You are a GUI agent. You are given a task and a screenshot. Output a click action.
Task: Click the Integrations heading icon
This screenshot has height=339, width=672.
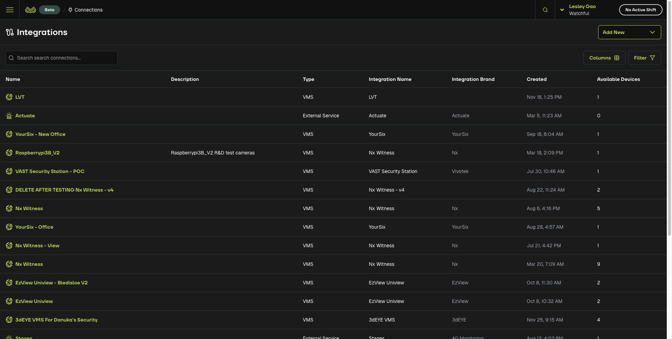coord(10,32)
